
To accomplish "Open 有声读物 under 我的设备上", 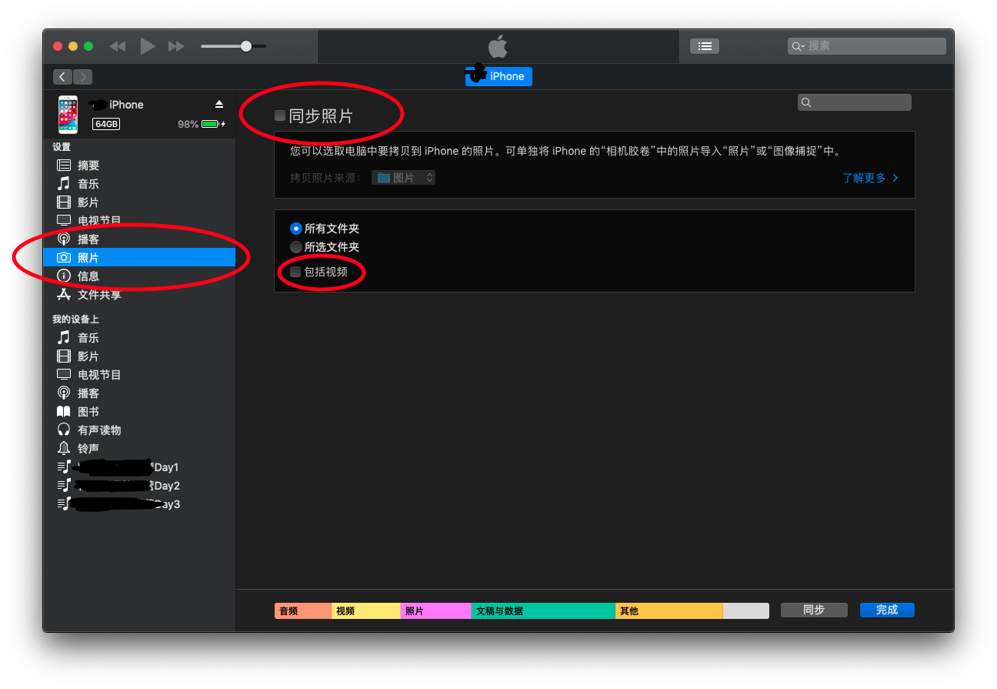I will click(98, 430).
